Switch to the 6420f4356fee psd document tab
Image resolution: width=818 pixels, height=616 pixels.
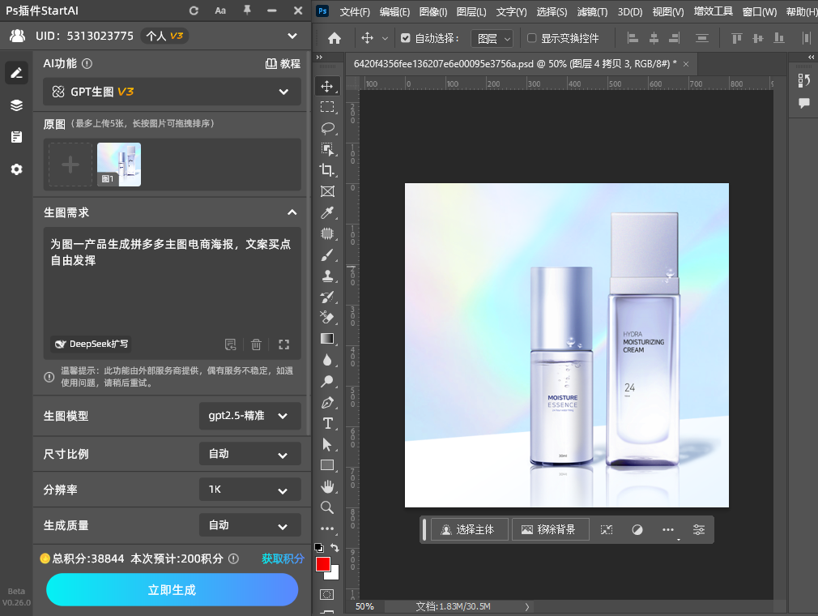(515, 64)
